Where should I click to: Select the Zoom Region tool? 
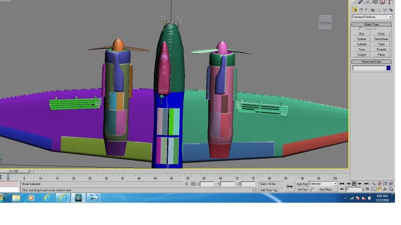pos(373,189)
